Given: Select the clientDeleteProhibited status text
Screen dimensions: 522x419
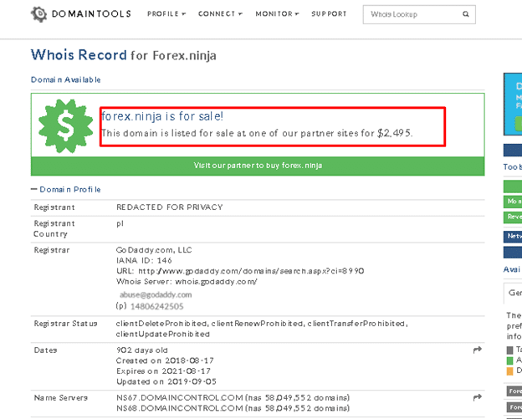Looking at the screenshot, I should (x=161, y=324).
